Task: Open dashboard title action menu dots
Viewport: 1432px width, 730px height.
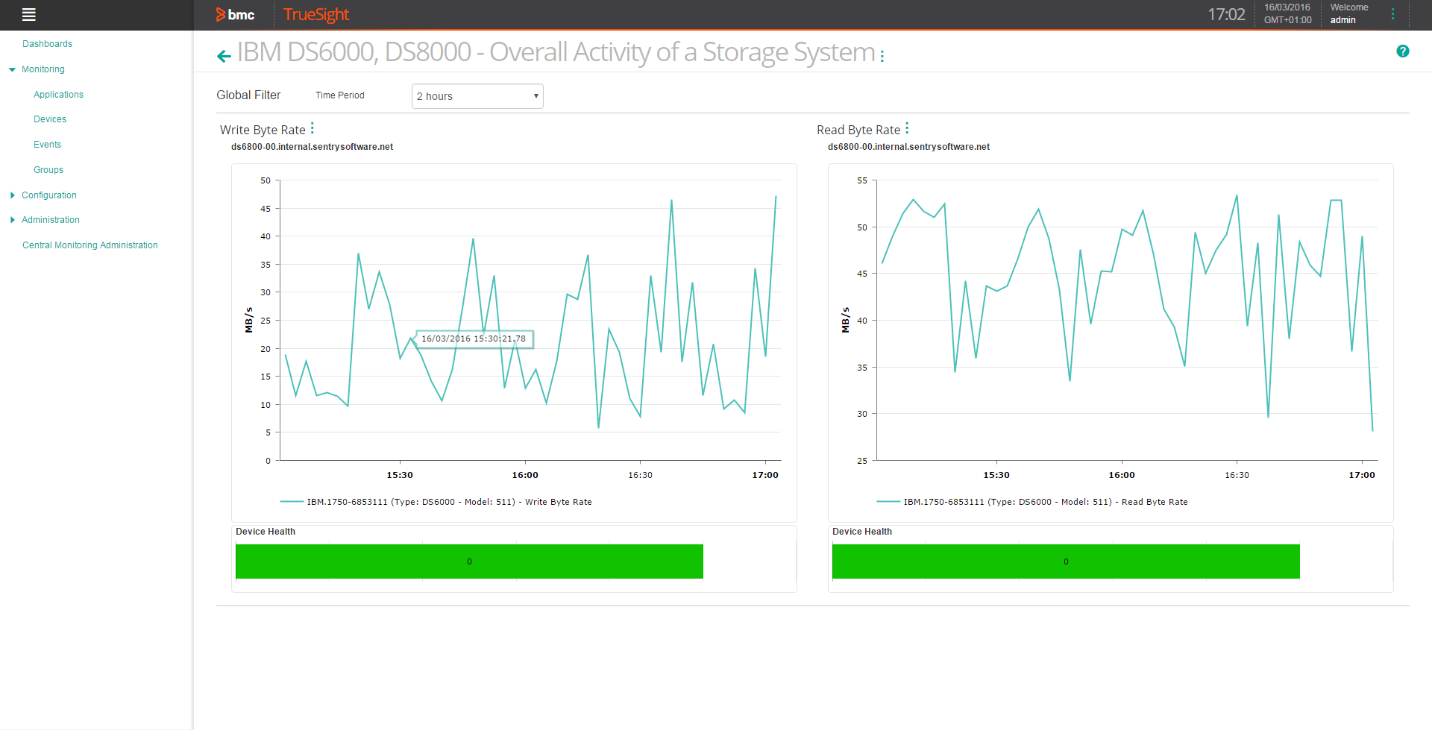Action: 882,56
